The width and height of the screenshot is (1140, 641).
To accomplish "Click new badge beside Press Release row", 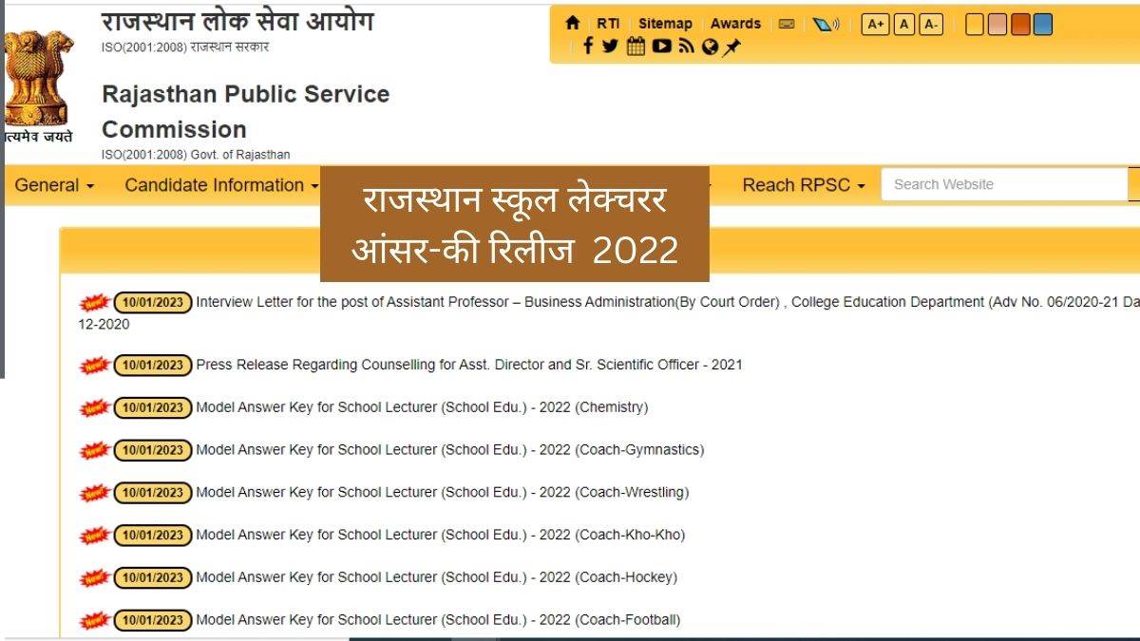I will (94, 366).
